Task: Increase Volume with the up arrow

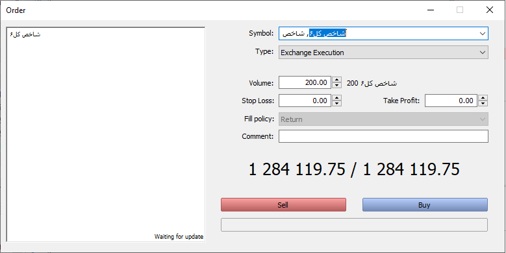Action: 336,80
